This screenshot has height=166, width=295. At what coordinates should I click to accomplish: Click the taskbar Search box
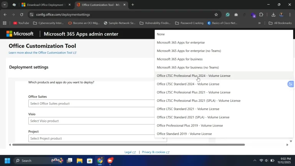coord(38,161)
